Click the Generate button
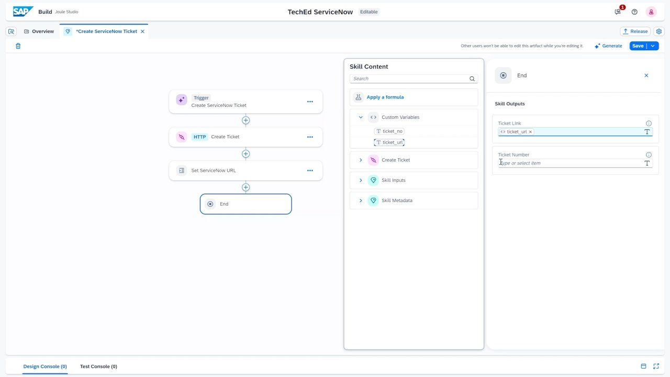 tap(608, 46)
